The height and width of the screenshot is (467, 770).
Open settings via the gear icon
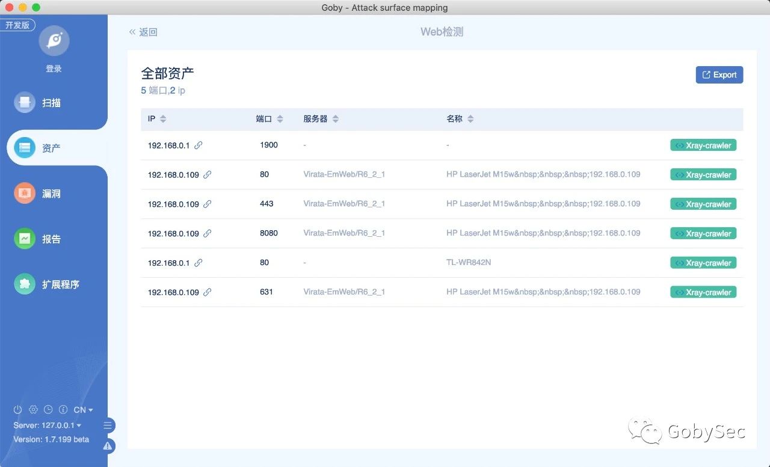click(x=33, y=410)
